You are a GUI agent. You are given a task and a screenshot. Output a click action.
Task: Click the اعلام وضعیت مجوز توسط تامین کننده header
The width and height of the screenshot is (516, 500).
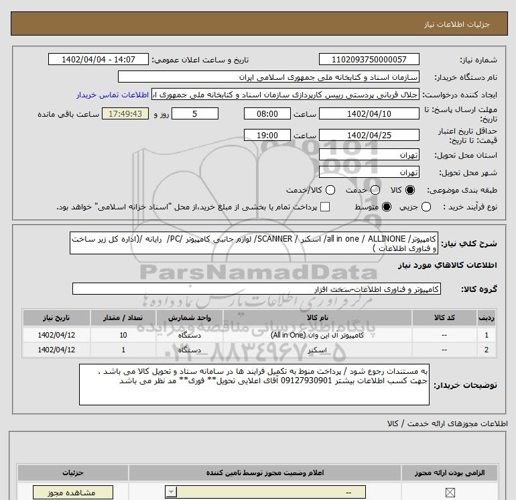click(265, 473)
